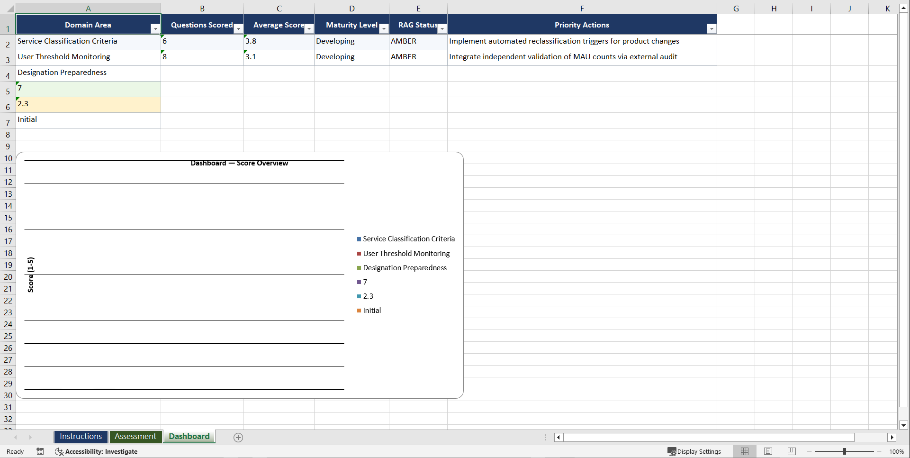This screenshot has height=458, width=910.
Task: Start macro recording from the status bar
Action: coord(40,451)
